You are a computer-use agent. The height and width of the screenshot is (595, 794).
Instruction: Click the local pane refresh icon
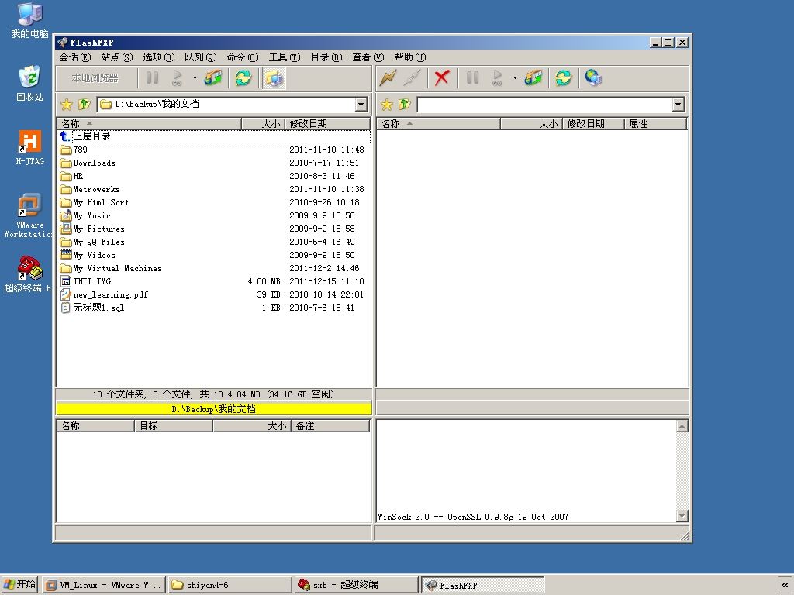(x=243, y=78)
